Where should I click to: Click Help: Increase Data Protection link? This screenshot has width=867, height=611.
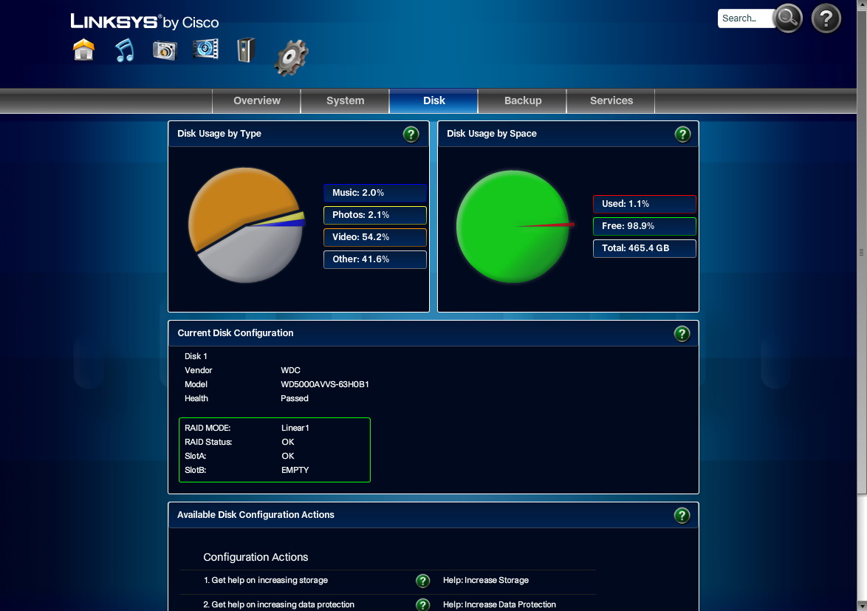pos(499,604)
